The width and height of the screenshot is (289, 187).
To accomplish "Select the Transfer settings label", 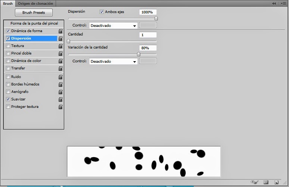I will (x=18, y=68).
